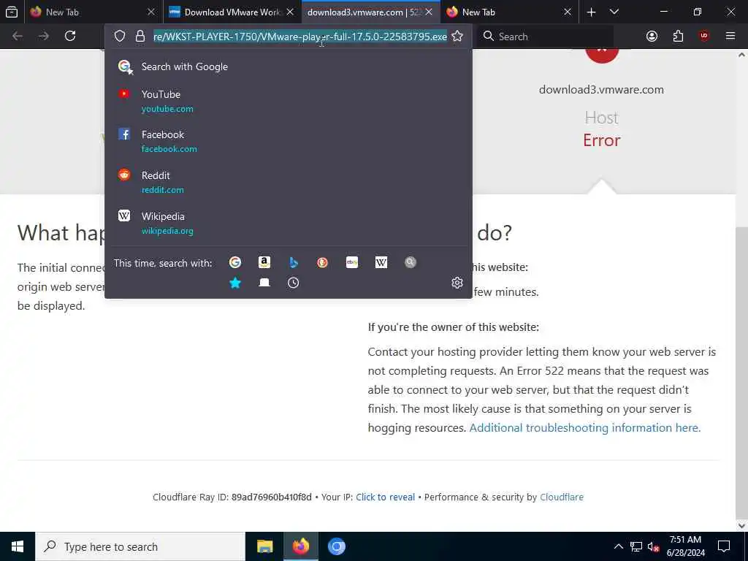The height and width of the screenshot is (561, 748).
Task: Search this time with DuckDuckGo
Action: coord(322,262)
